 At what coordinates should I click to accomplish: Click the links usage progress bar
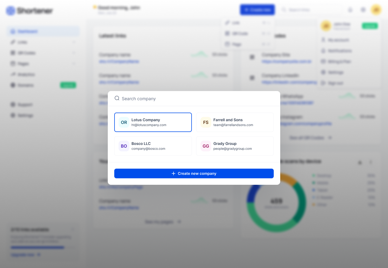(37, 247)
